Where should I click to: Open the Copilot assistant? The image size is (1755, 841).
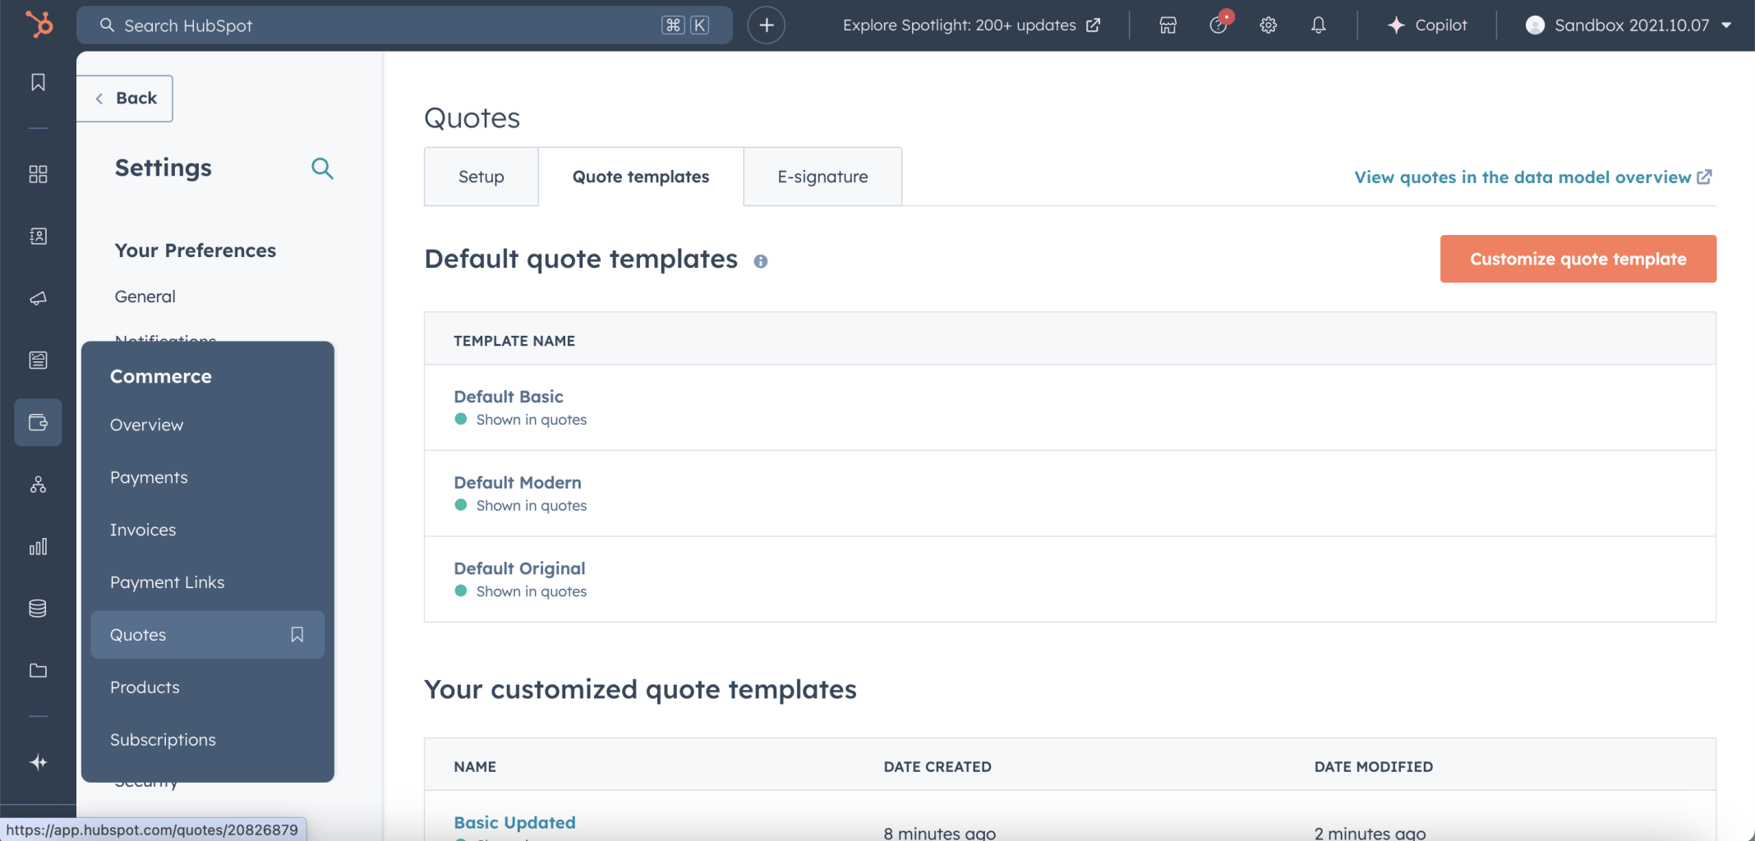tap(1427, 25)
